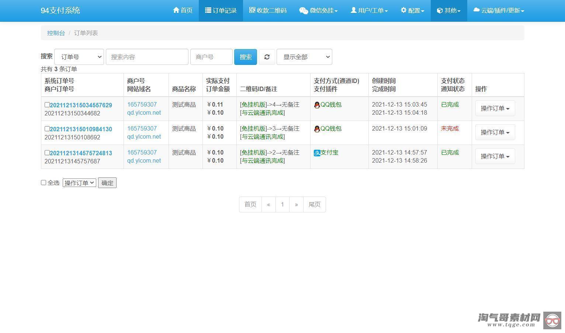Open 操作订单 dropdown for order 2021121314575724813
The height and width of the screenshot is (333, 565).
click(x=495, y=156)
